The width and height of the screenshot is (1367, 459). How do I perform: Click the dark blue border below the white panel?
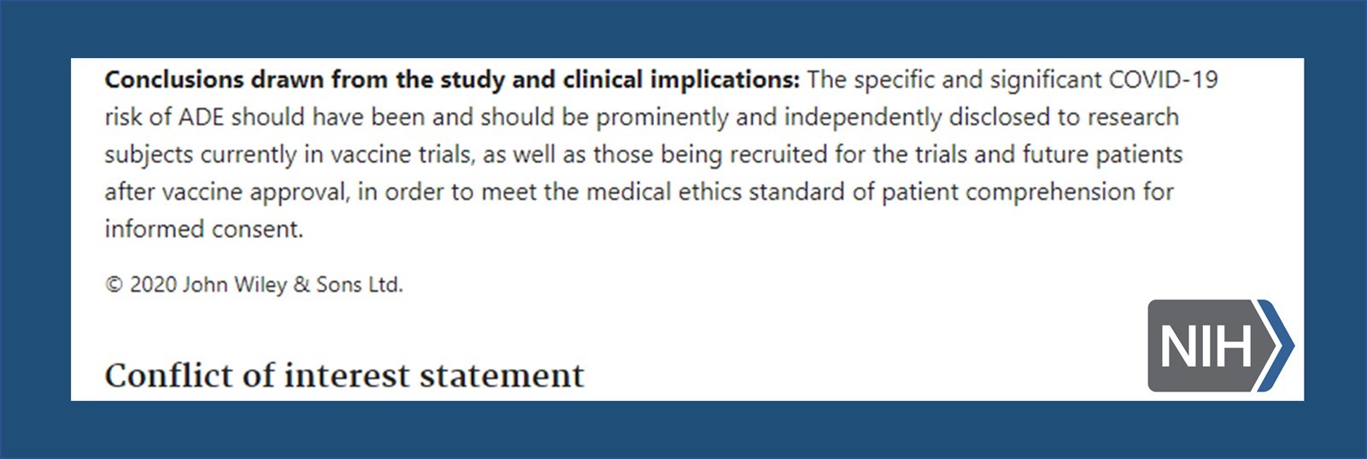pyautogui.click(x=683, y=429)
